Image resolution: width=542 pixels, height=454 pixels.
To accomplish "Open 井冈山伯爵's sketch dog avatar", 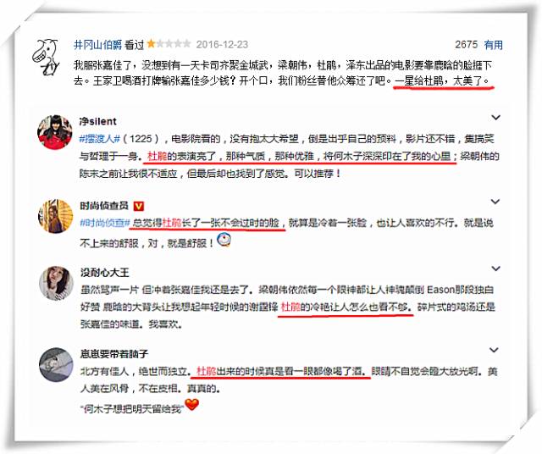I will coord(46,57).
